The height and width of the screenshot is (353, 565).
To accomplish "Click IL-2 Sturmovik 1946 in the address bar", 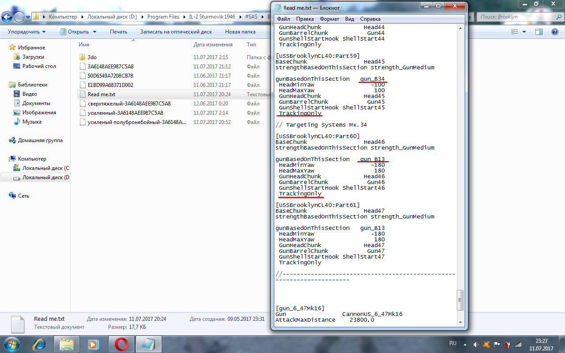I will click(x=212, y=17).
